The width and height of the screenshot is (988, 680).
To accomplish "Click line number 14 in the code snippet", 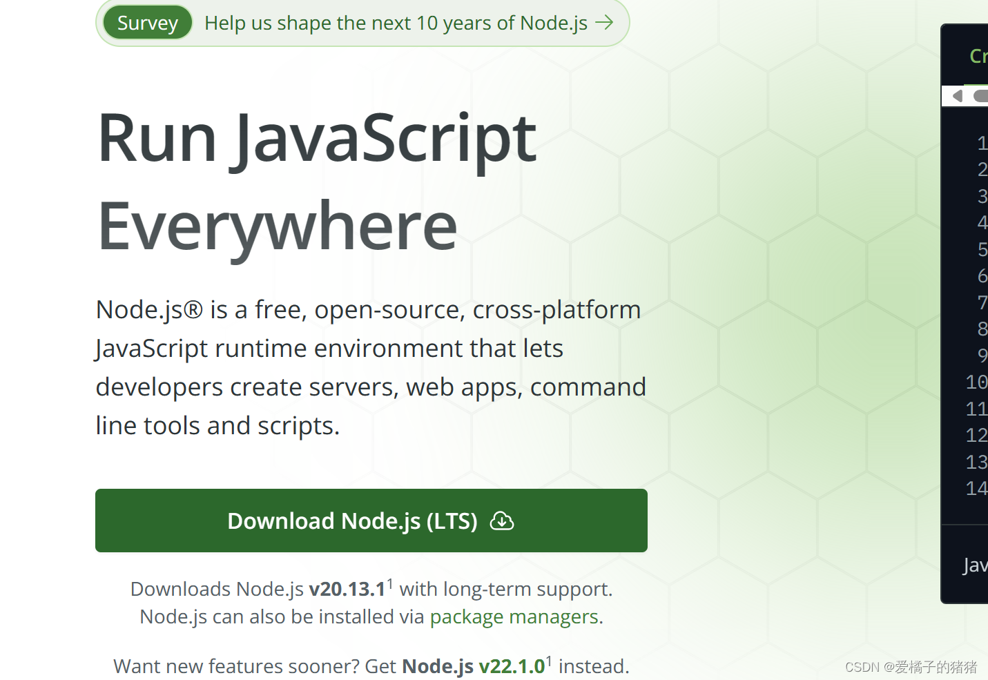I will click(977, 488).
